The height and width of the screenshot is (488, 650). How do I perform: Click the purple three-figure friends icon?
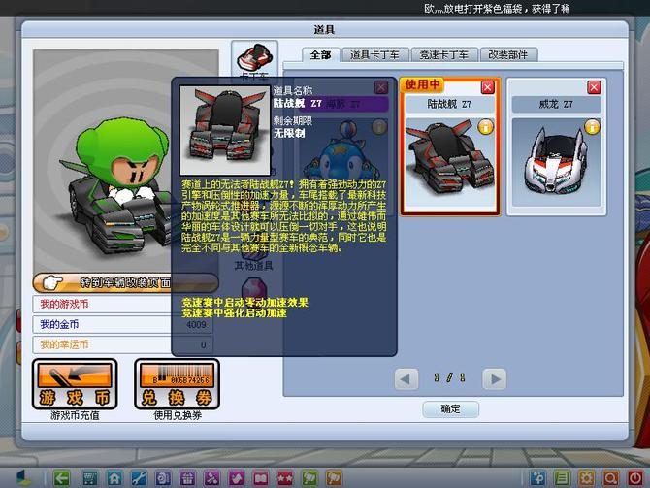tap(211, 478)
